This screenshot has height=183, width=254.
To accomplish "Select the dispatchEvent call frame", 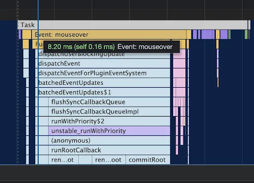I will tap(103, 63).
